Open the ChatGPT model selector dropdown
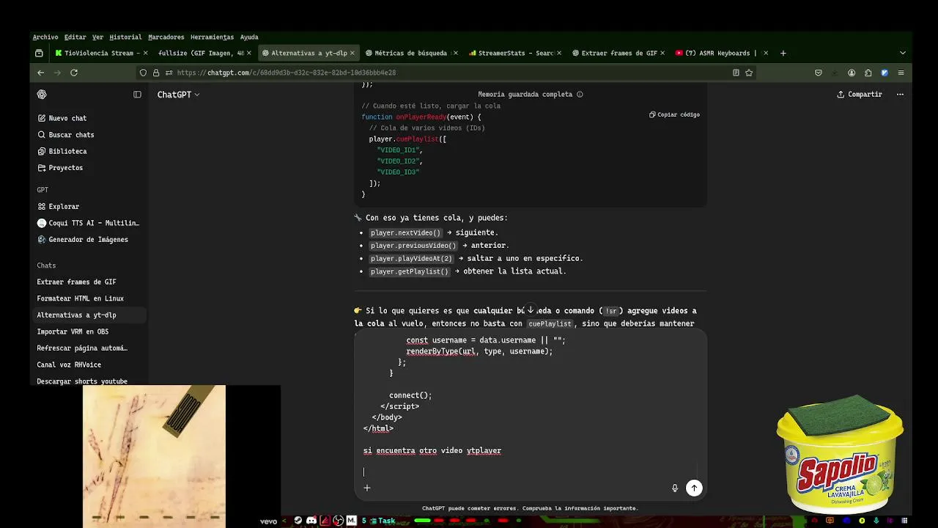 [x=178, y=95]
